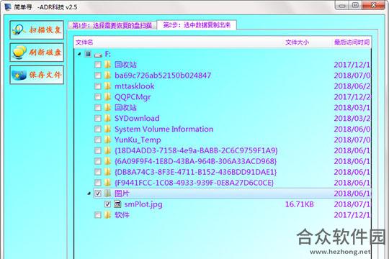The width and height of the screenshot is (389, 259).
Task: Click the 文件名 column header
Action: pyautogui.click(x=84, y=42)
